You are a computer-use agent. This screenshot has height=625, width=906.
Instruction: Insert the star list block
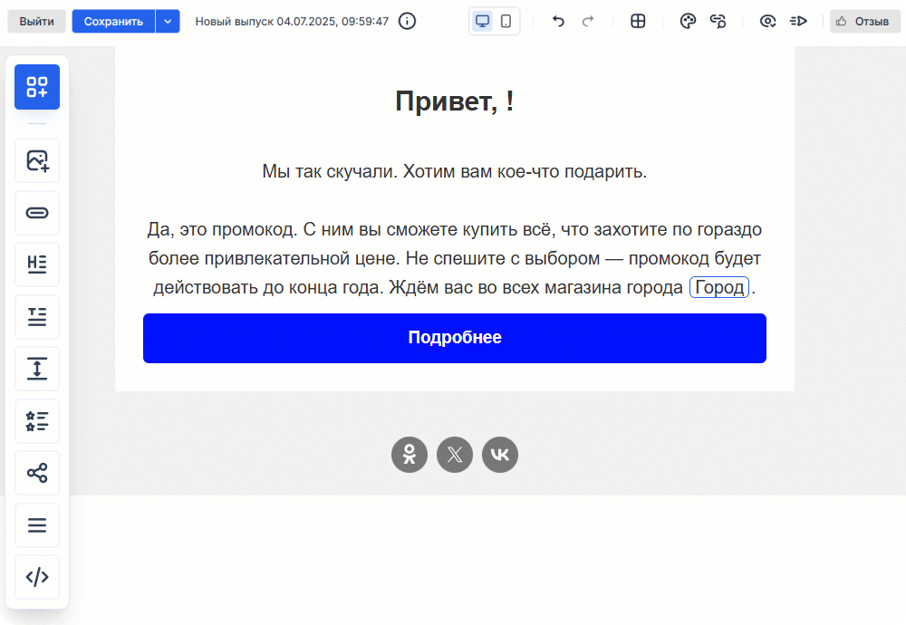pyautogui.click(x=37, y=421)
